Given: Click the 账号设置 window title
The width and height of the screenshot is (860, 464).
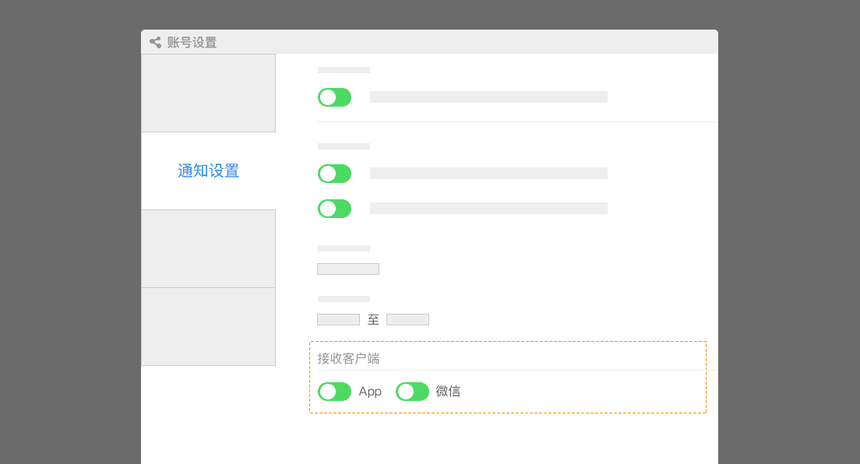Looking at the screenshot, I should point(192,42).
